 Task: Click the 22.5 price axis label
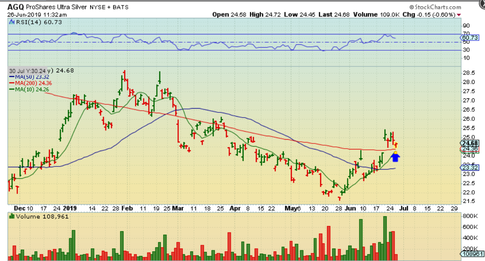point(469,183)
